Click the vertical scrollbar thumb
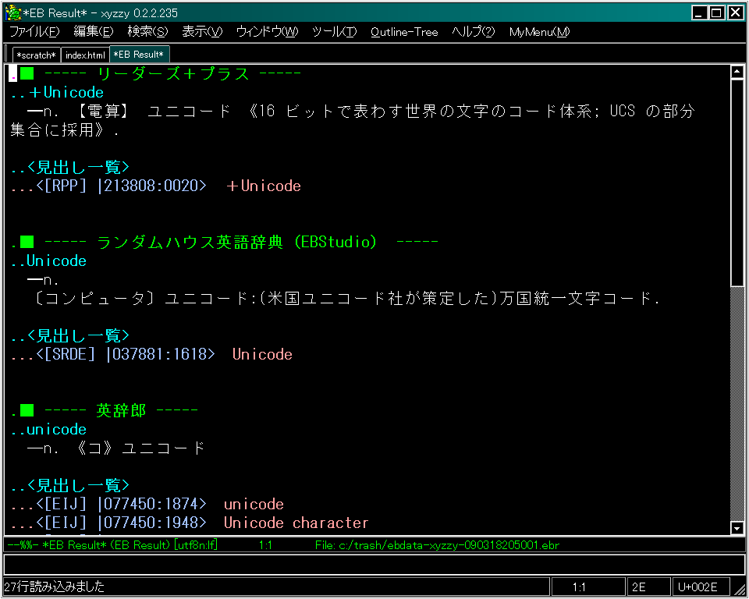749x599 pixels. [737, 183]
